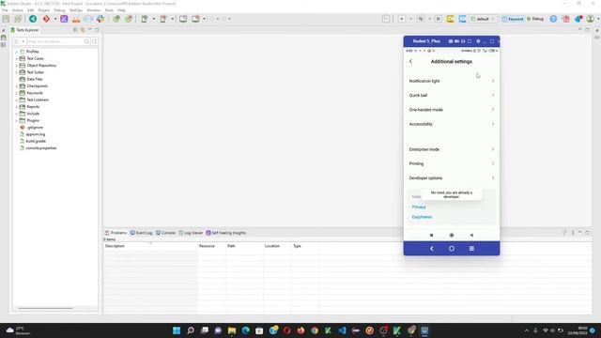Select the Reports folder

point(33,107)
